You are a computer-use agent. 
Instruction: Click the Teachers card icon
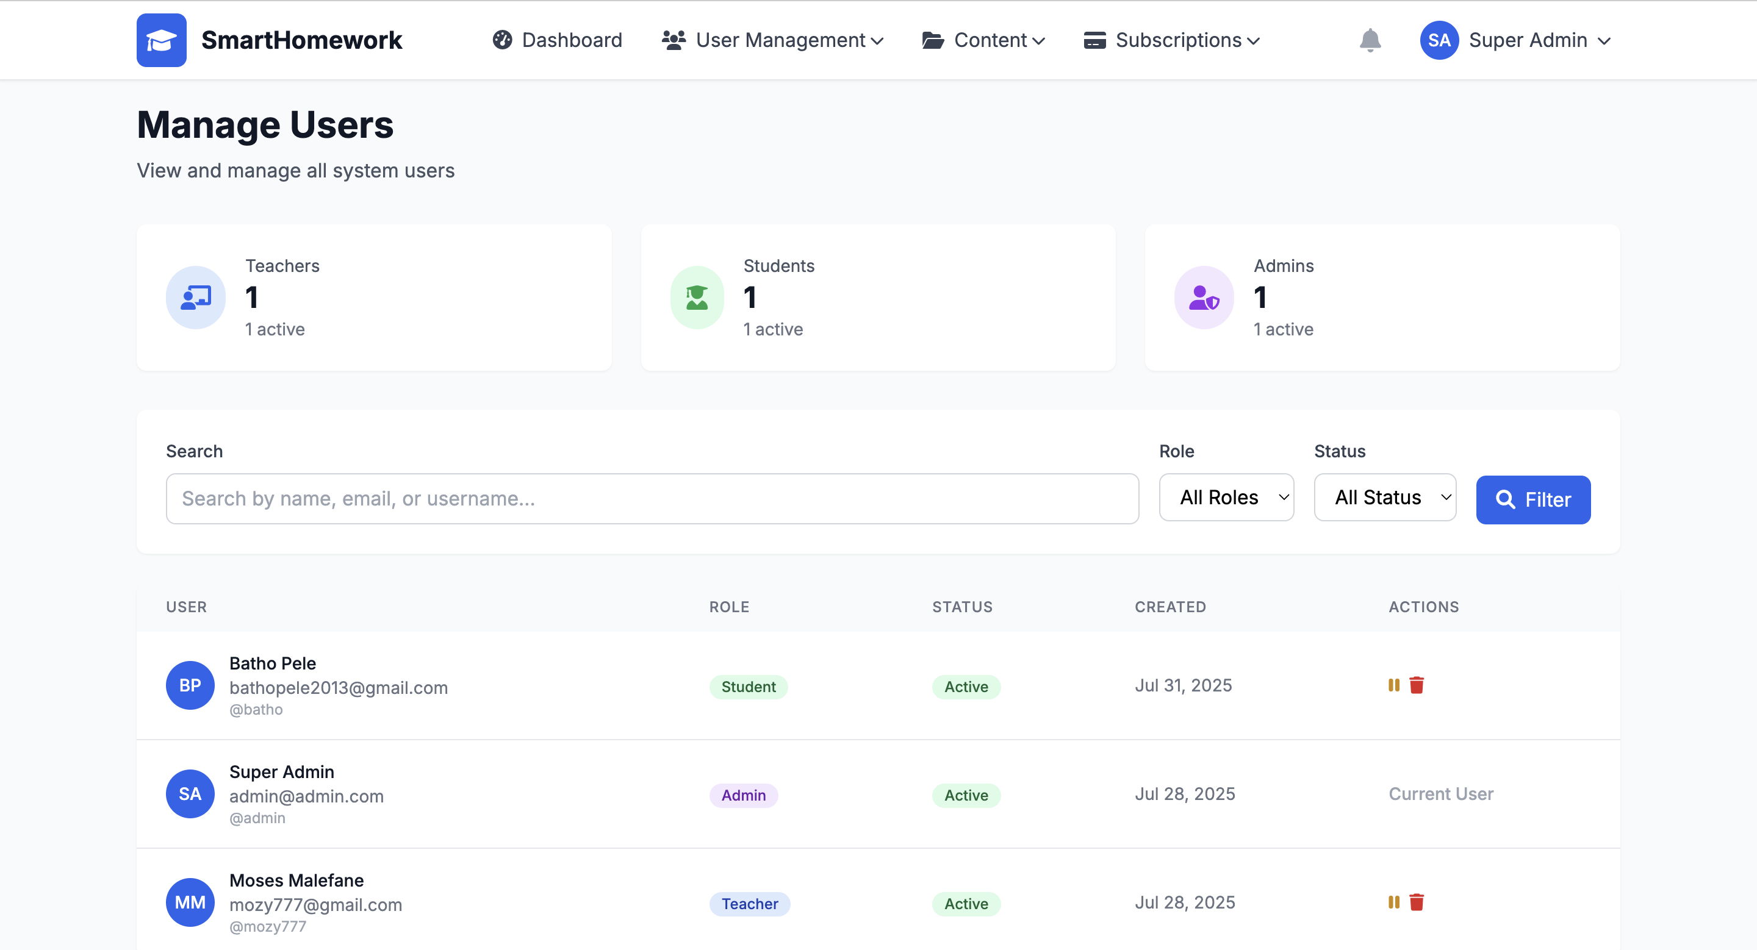point(196,298)
